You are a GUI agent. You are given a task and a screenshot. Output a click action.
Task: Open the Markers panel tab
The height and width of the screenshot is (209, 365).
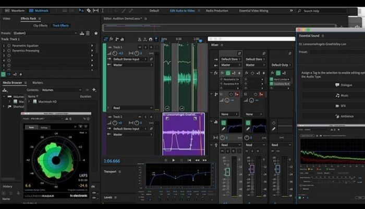pyautogui.click(x=38, y=83)
